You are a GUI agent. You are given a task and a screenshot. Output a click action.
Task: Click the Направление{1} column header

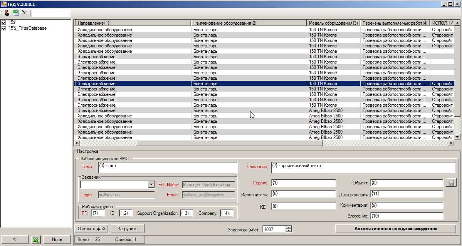[x=133, y=23]
